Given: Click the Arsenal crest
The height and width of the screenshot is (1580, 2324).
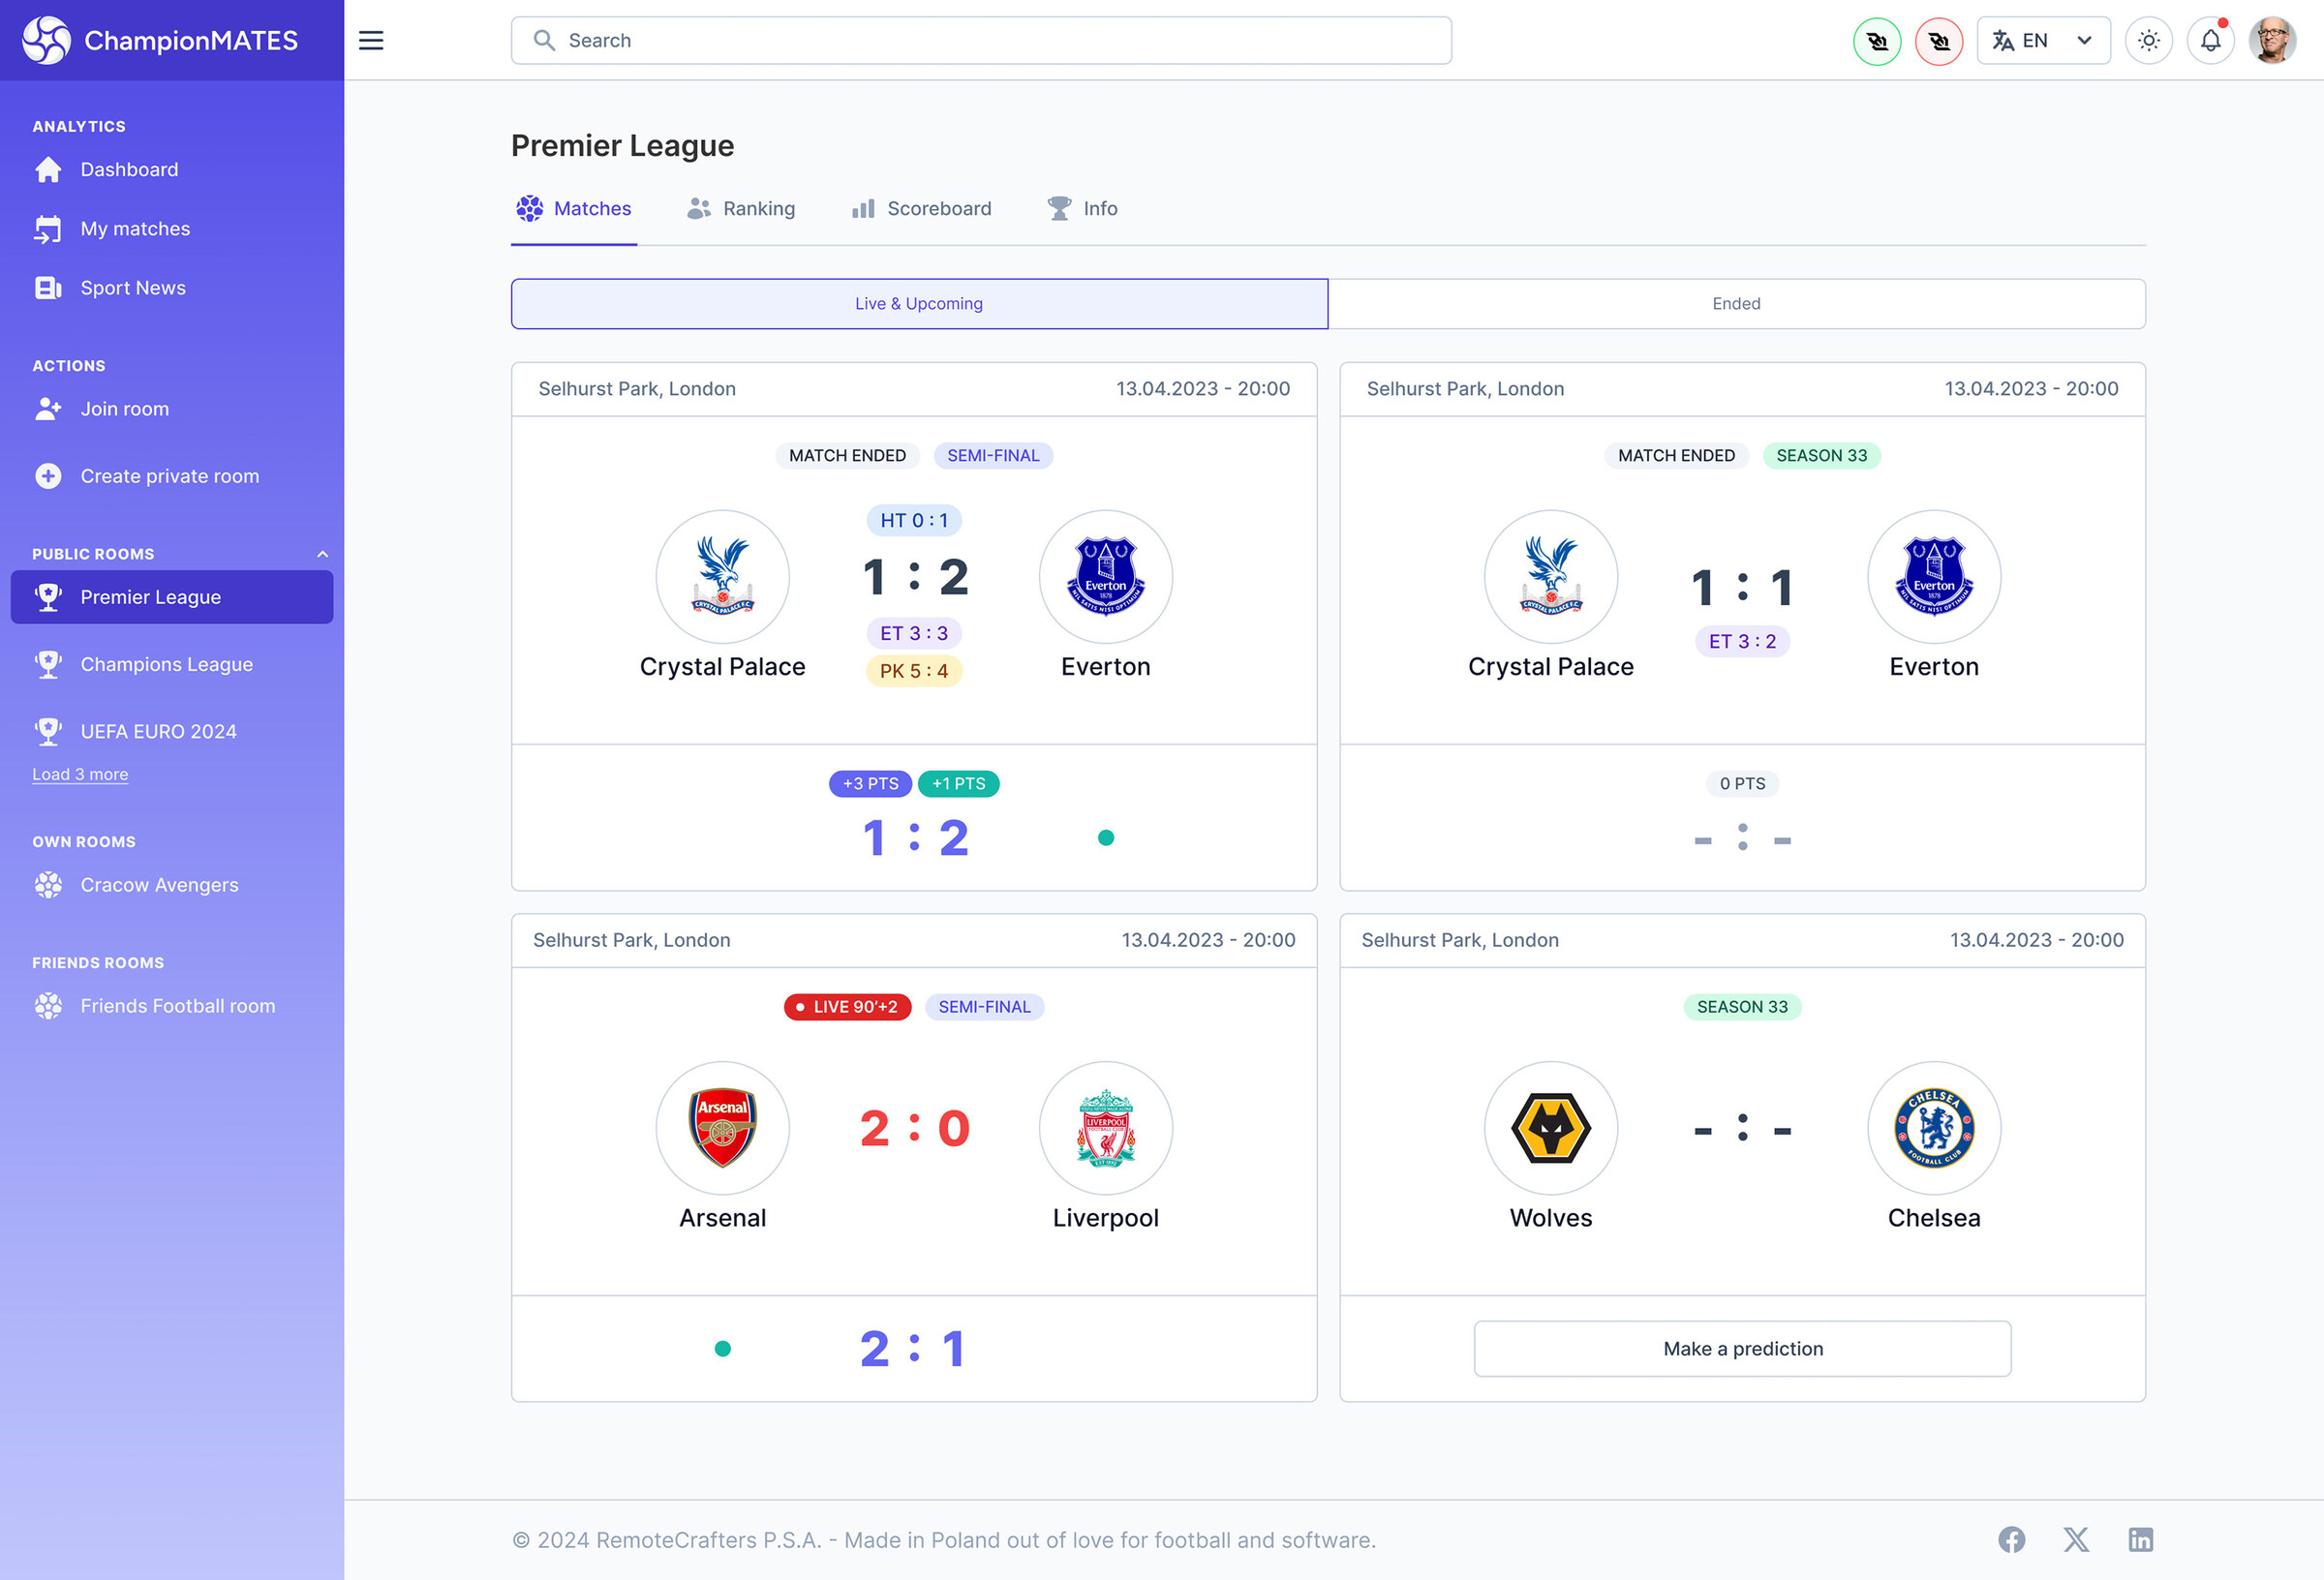Looking at the screenshot, I should pyautogui.click(x=722, y=1128).
